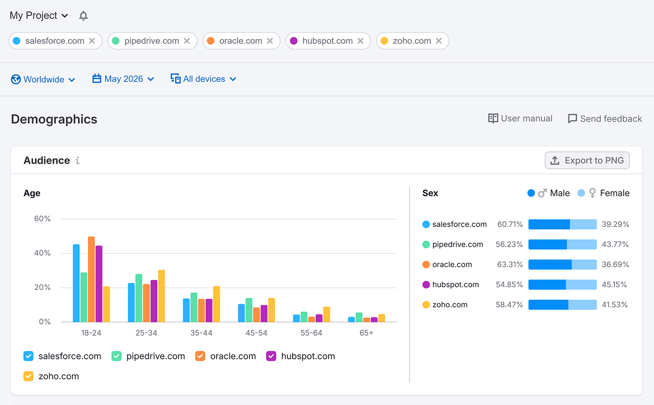654x405 pixels.
Task: Uncheck pipedrive.com in the Age chart legend
Action: (x=116, y=356)
